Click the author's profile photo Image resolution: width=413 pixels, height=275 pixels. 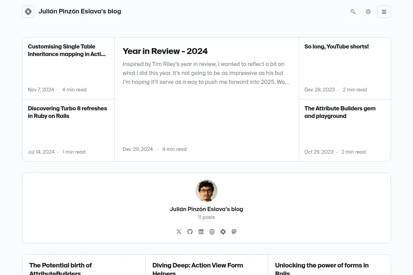(206, 191)
